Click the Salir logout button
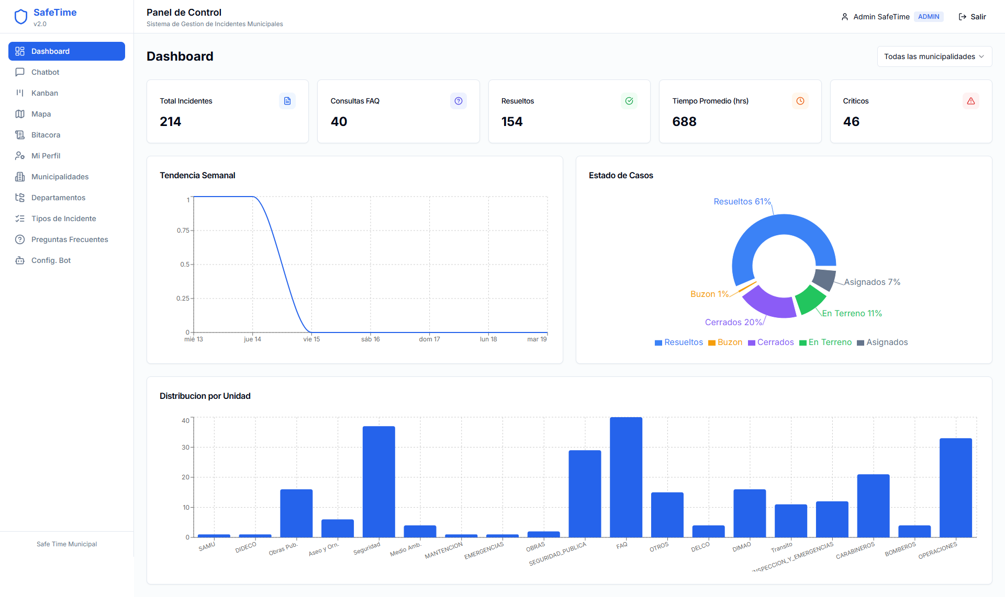The width and height of the screenshot is (1005, 597). tap(972, 17)
